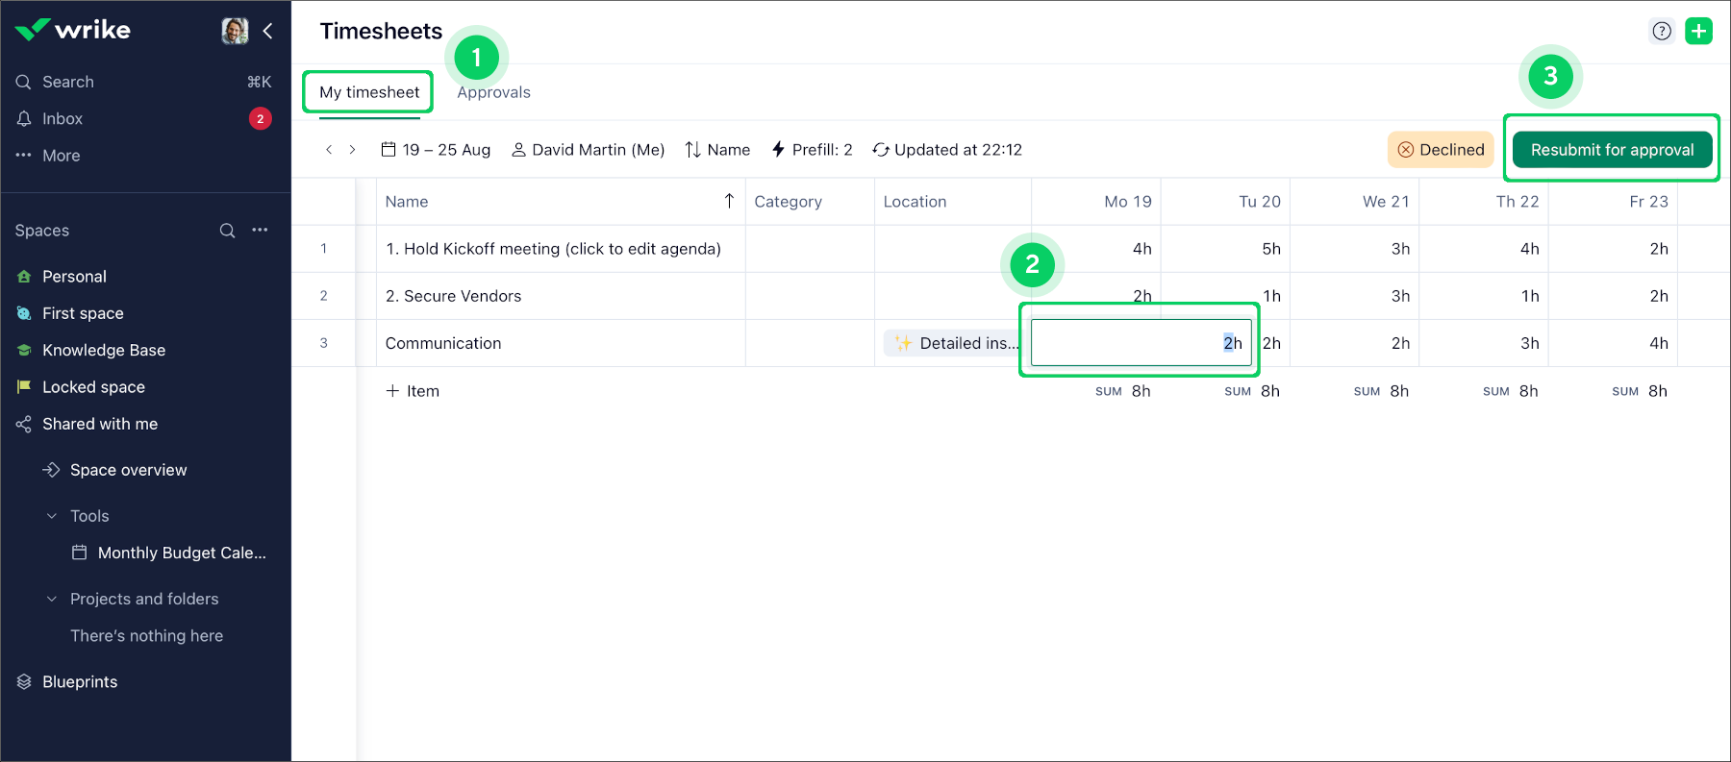Open Monthly Budget Calendar item

coord(181,553)
